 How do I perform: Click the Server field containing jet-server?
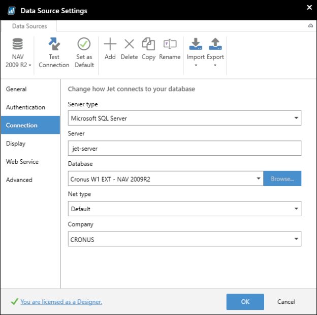(x=184, y=148)
